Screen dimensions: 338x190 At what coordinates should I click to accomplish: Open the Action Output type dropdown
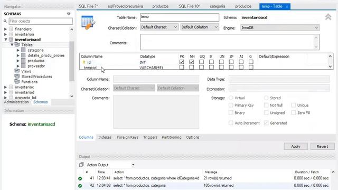tap(133, 165)
